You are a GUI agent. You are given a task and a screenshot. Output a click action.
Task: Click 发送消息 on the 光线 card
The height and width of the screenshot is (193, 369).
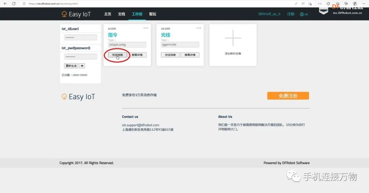(170, 55)
